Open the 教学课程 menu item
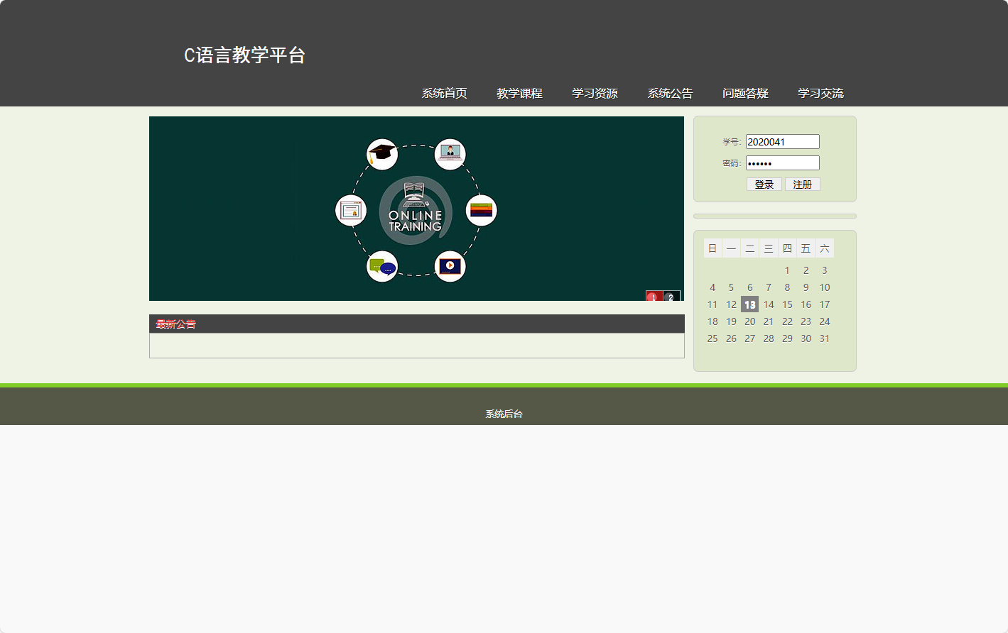This screenshot has width=1008, height=633. (519, 93)
